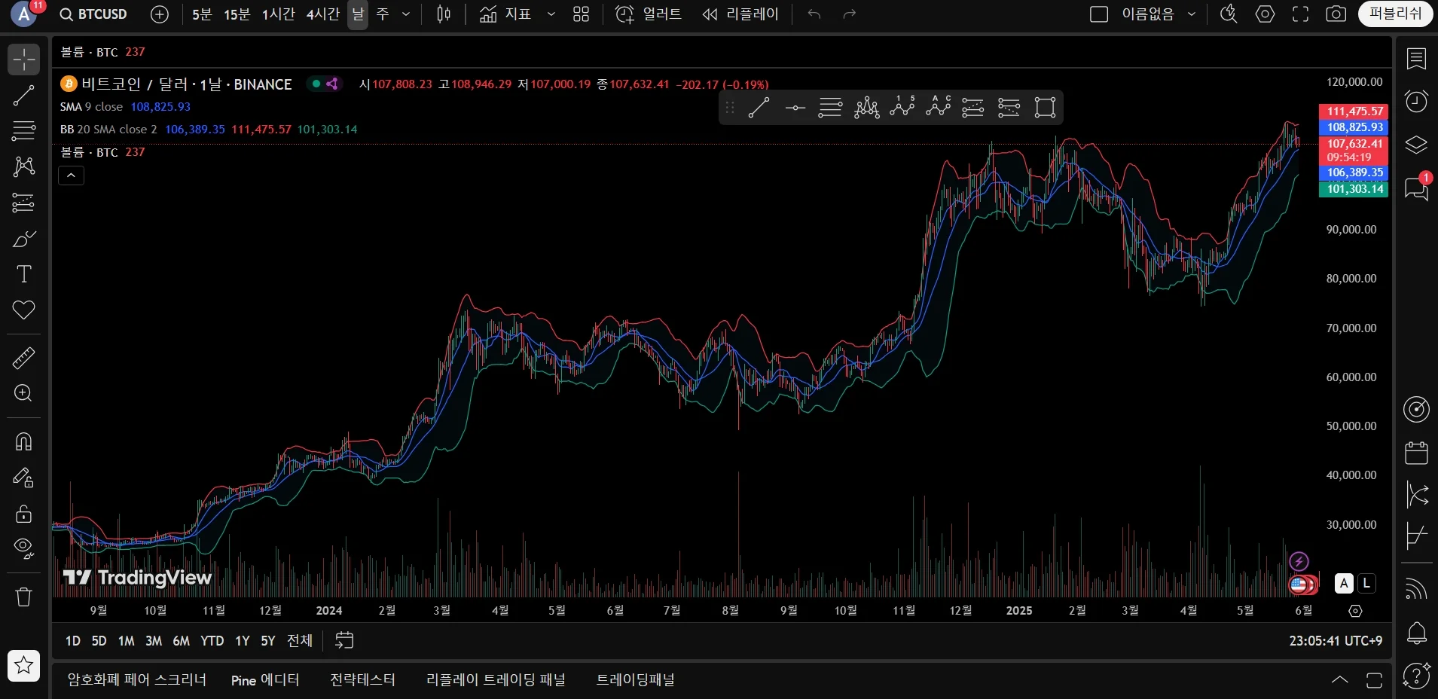The height and width of the screenshot is (699, 1438).
Task: Click the 퍼블리쉬 button
Action: pos(1396,14)
